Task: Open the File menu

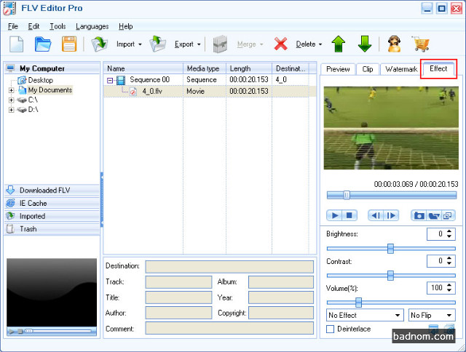Action: coord(13,26)
